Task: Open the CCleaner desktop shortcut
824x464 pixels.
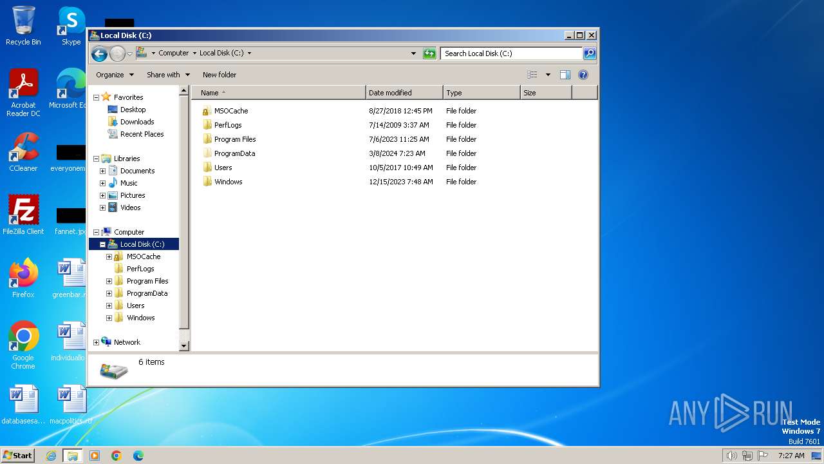Action: coord(23,152)
